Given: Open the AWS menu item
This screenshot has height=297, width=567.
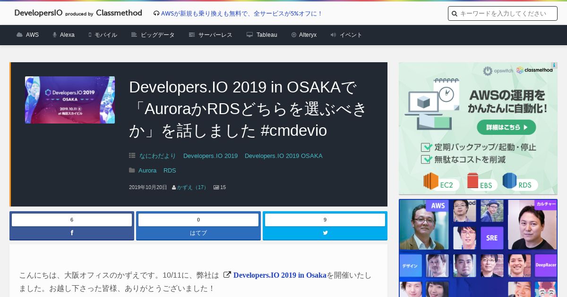Looking at the screenshot, I should point(32,35).
